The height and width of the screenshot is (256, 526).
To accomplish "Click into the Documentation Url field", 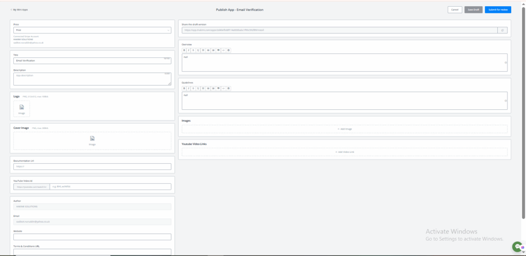I will [92, 166].
